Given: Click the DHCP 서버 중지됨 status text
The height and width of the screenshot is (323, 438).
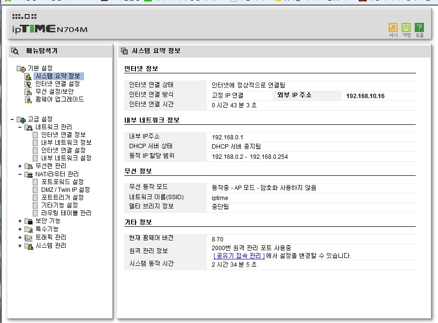Looking at the screenshot, I should tap(236, 147).
